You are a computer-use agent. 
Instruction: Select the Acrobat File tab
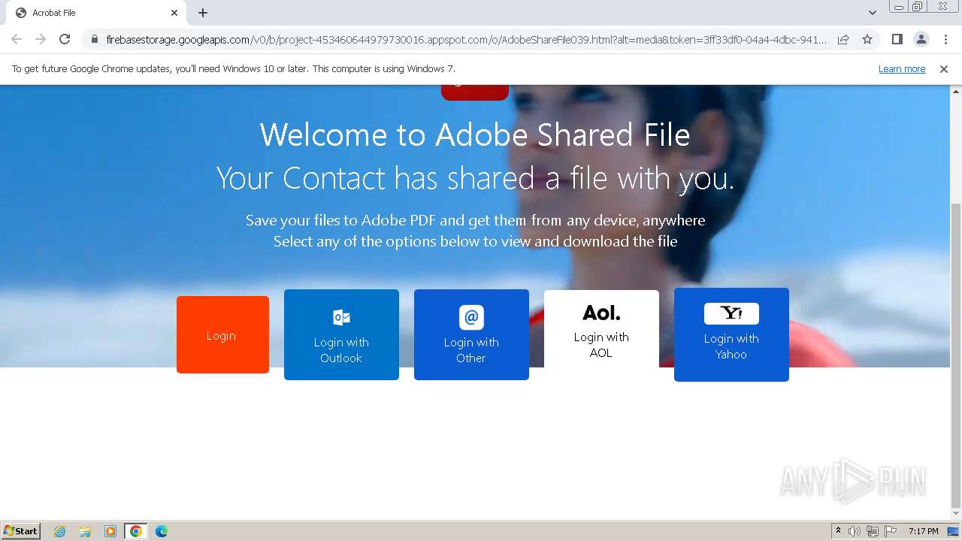96,13
